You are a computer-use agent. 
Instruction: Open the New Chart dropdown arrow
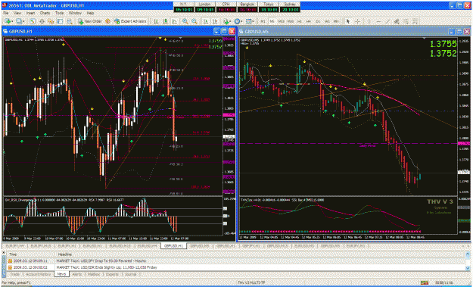[x=12, y=21]
